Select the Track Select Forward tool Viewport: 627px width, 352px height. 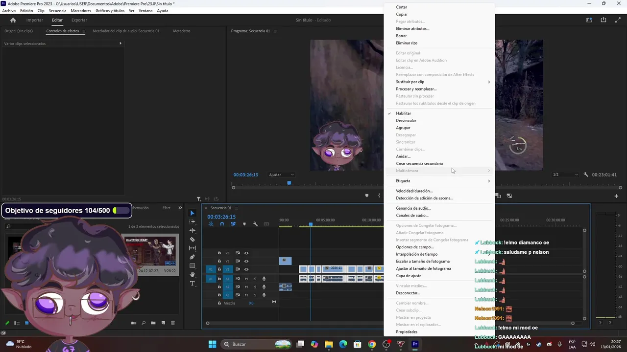pos(192,222)
